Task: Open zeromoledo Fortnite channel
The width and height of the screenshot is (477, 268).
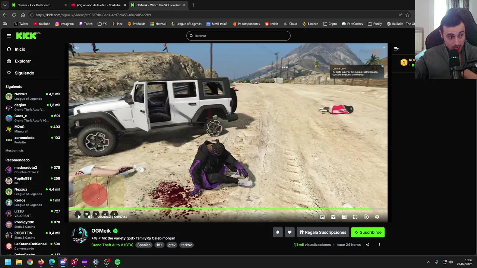Action: [x=33, y=140]
